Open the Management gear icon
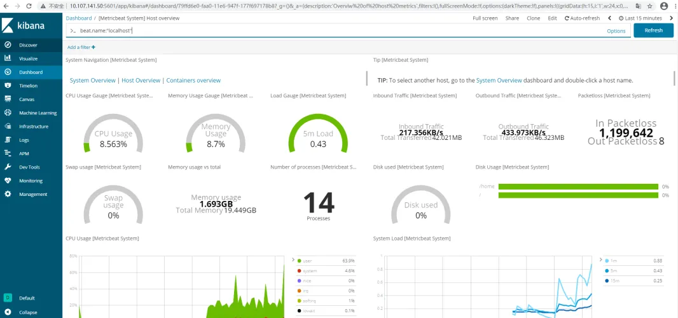 point(8,194)
